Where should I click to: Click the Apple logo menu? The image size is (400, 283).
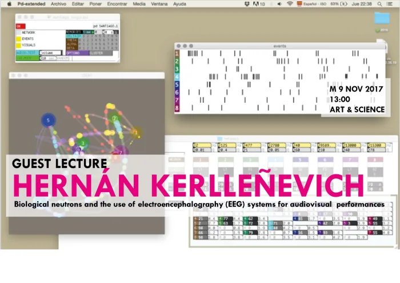[x=9, y=4]
